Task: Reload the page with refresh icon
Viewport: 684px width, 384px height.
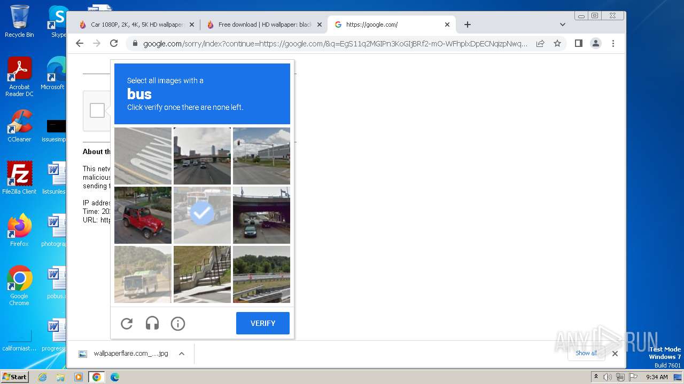Action: 114,43
